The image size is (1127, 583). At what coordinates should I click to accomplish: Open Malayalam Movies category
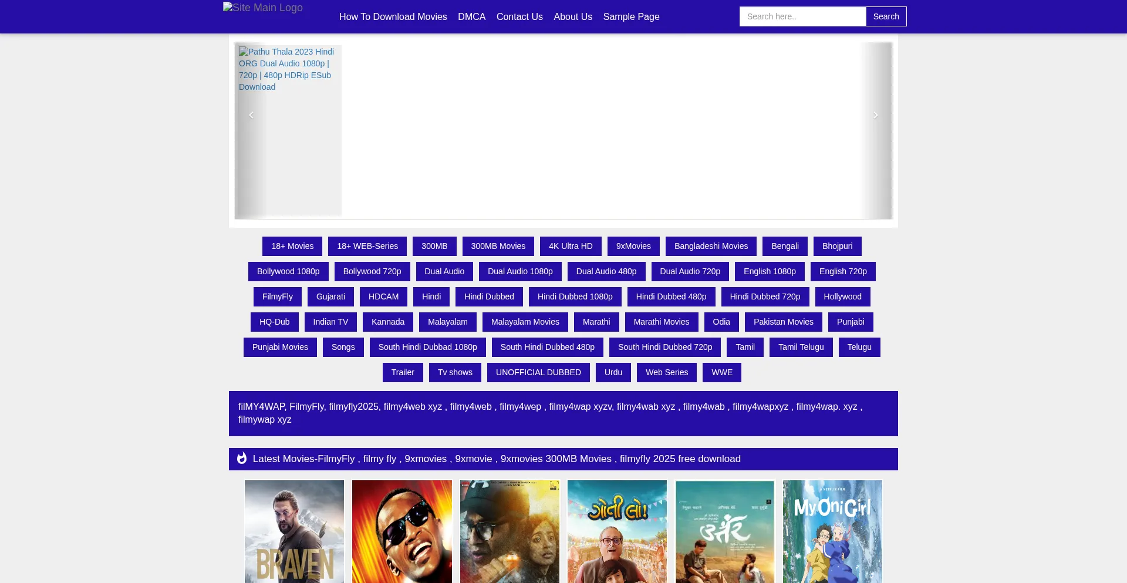[525, 322]
